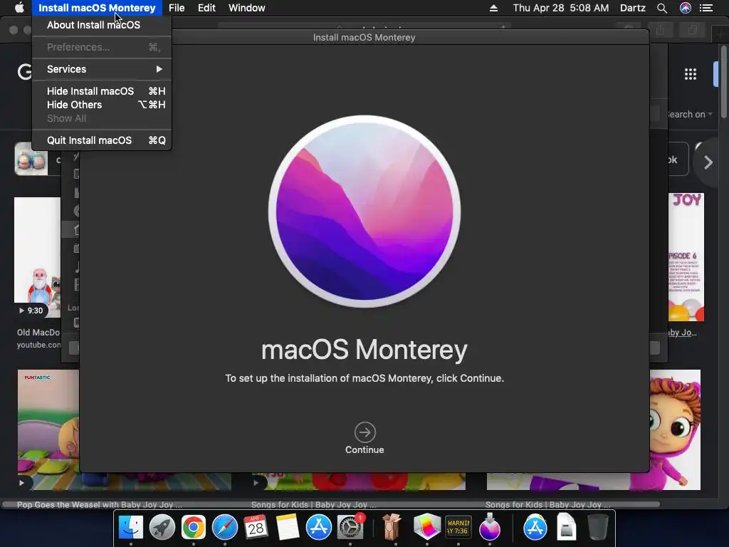
Task: Open the Joy Episode 6 thumbnail
Action: 686,257
